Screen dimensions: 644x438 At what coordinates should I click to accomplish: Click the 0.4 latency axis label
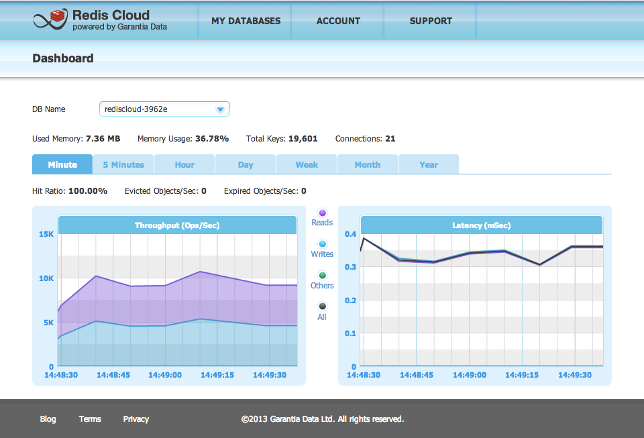point(350,234)
